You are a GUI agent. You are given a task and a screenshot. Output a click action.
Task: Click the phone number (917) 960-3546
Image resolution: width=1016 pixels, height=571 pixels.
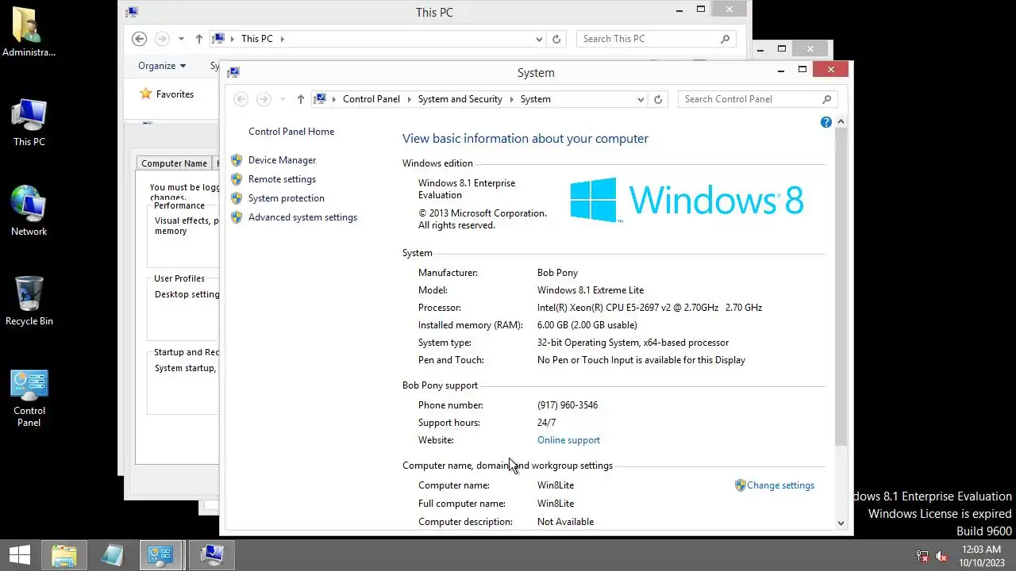568,405
